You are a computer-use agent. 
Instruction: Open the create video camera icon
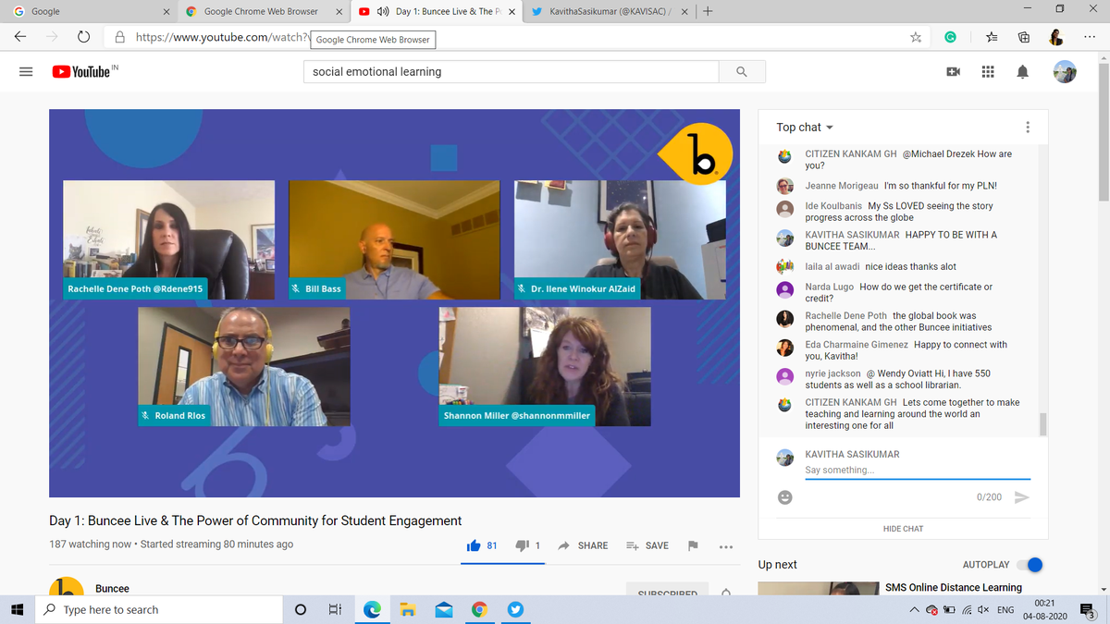pos(953,72)
